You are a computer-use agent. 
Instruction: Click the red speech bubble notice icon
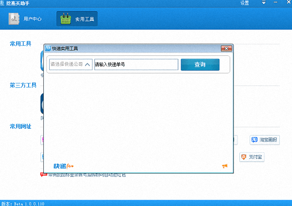43,174
